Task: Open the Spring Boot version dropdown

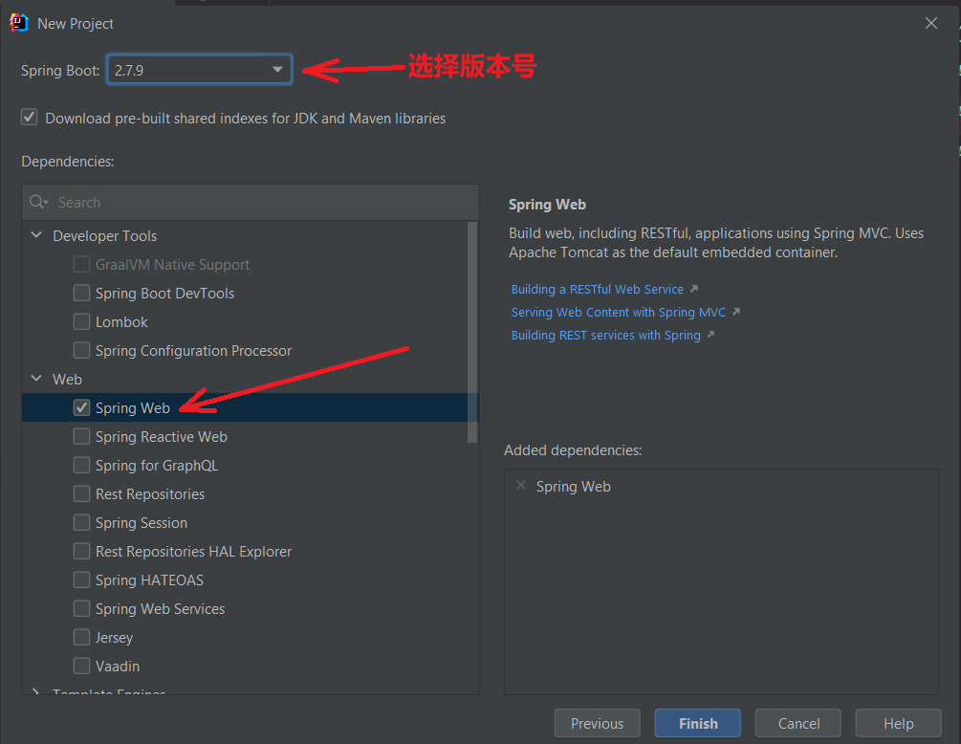Action: (199, 70)
